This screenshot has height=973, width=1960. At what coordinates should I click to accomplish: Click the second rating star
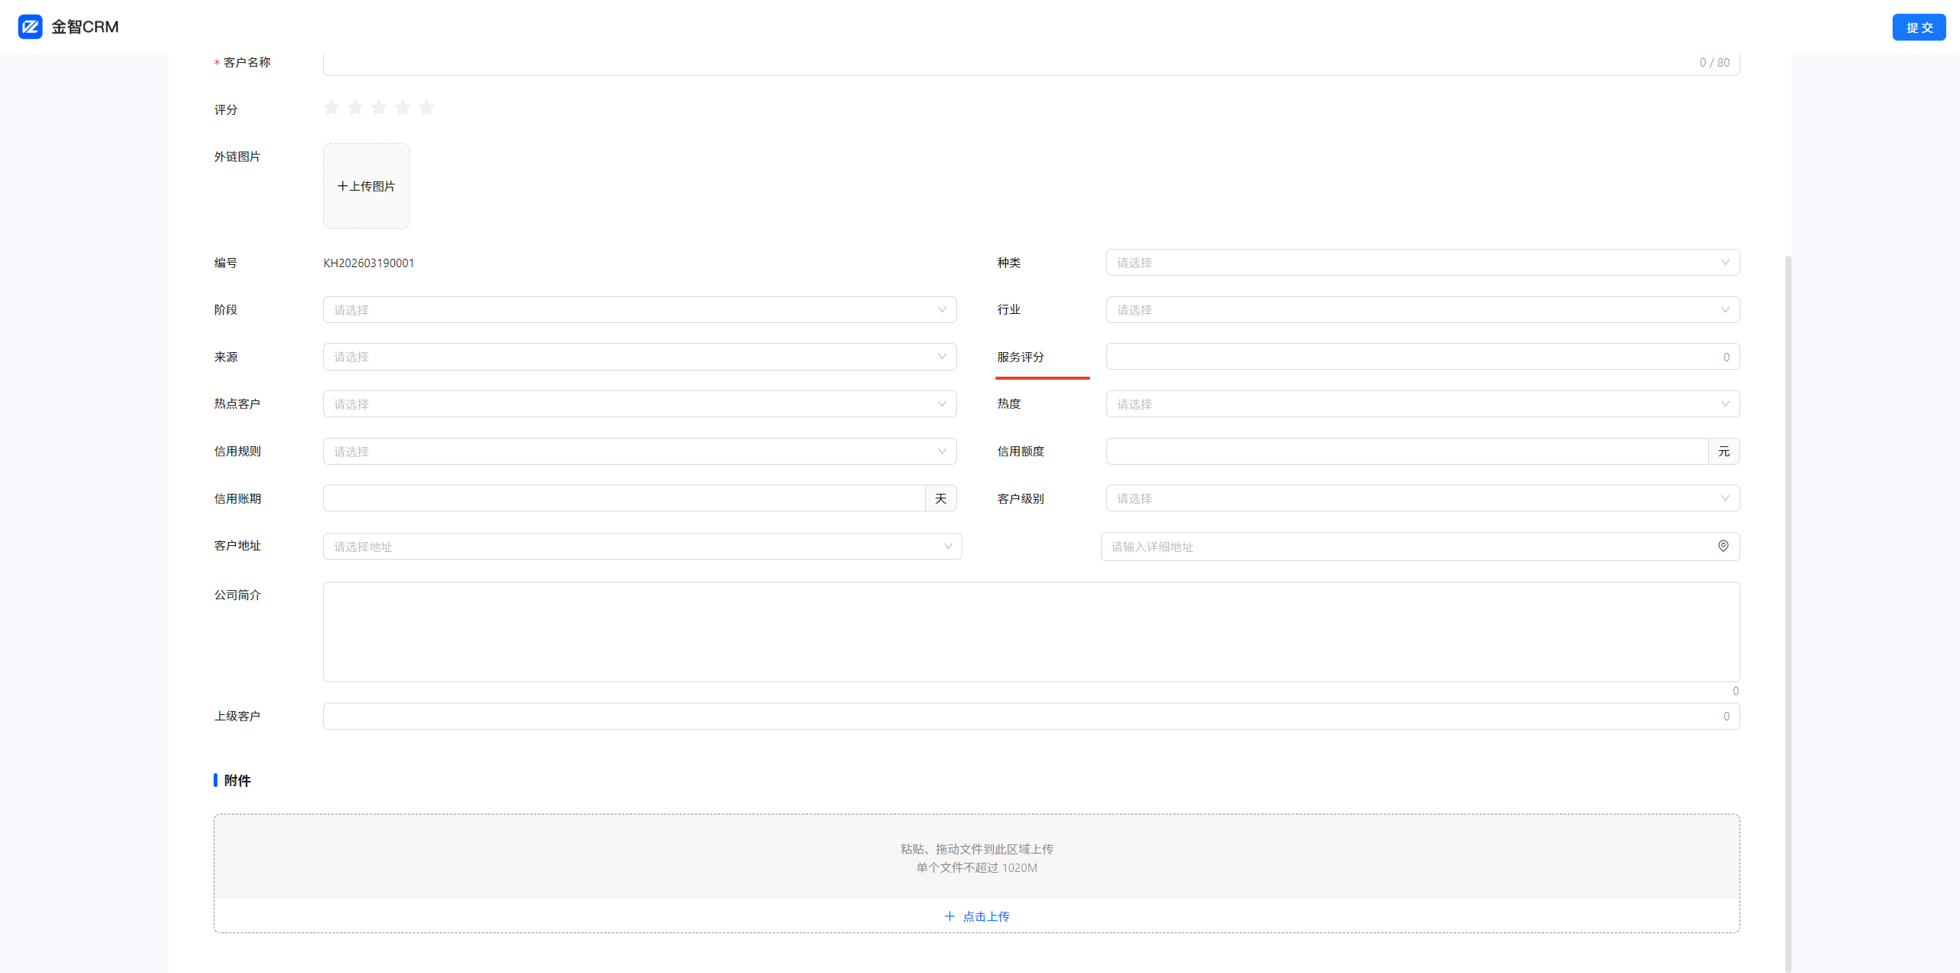click(355, 108)
